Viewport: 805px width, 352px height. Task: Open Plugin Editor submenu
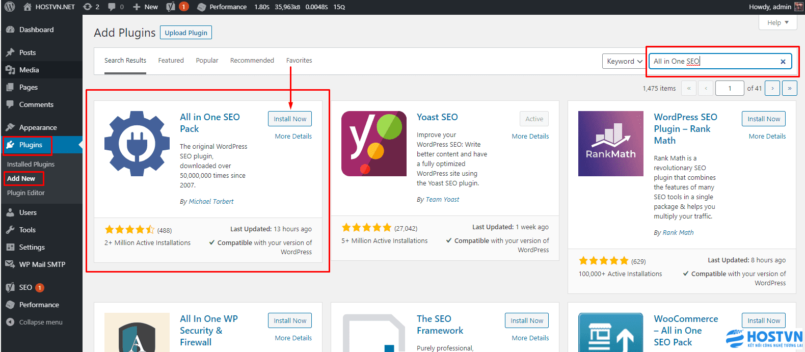26,193
